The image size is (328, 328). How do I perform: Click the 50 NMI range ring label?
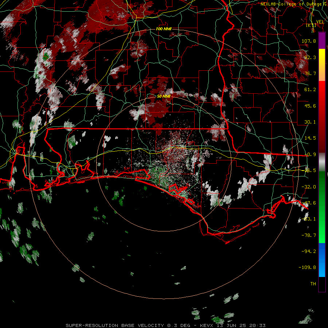point(164,96)
